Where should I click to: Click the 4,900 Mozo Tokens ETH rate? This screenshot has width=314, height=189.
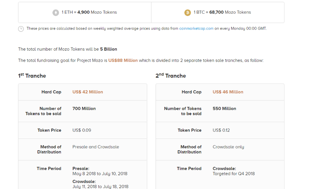point(97,12)
